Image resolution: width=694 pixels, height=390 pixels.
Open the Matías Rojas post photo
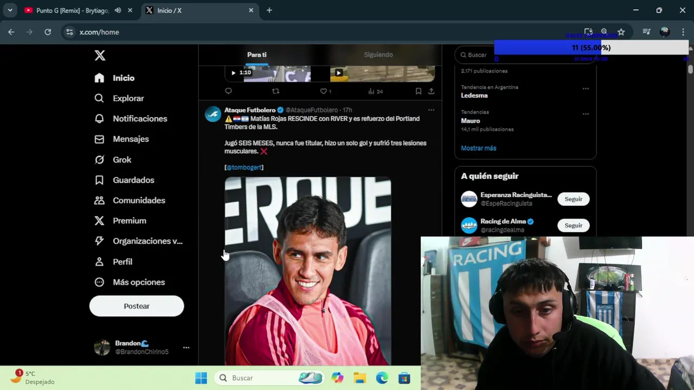(308, 271)
